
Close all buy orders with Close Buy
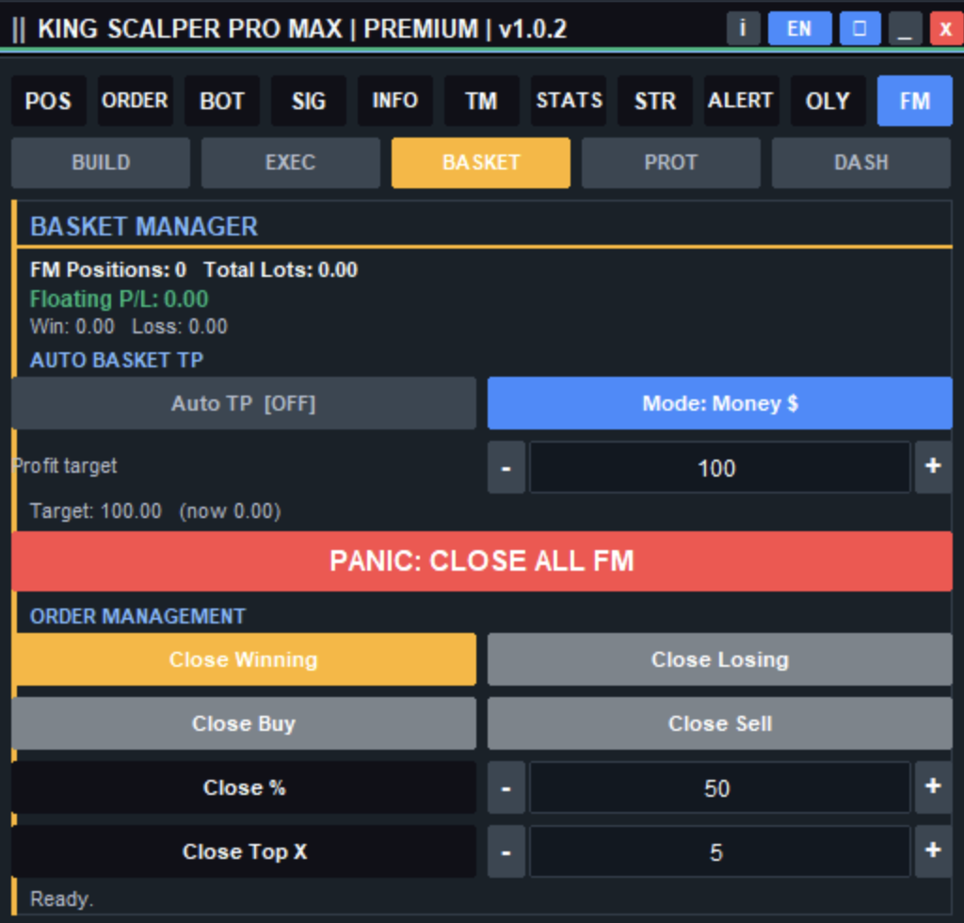(x=244, y=723)
